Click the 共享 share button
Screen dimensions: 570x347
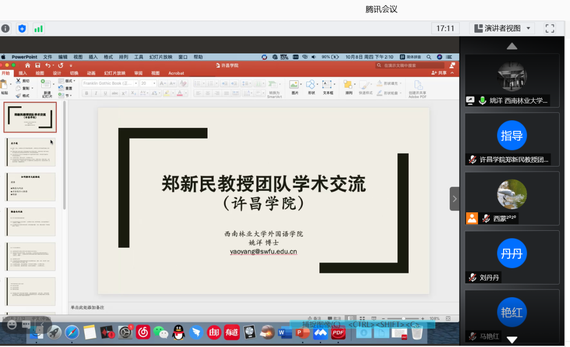pyautogui.click(x=439, y=73)
